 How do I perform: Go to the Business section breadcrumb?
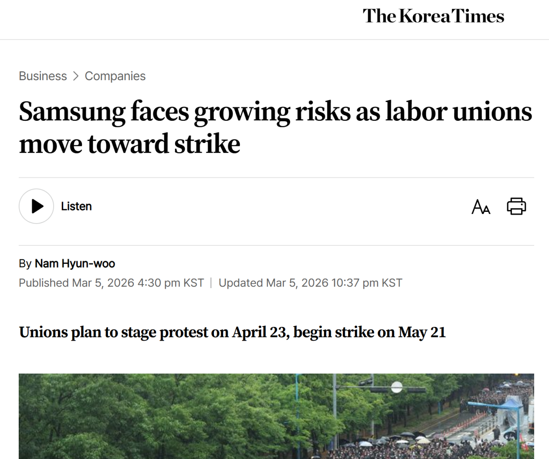point(43,76)
